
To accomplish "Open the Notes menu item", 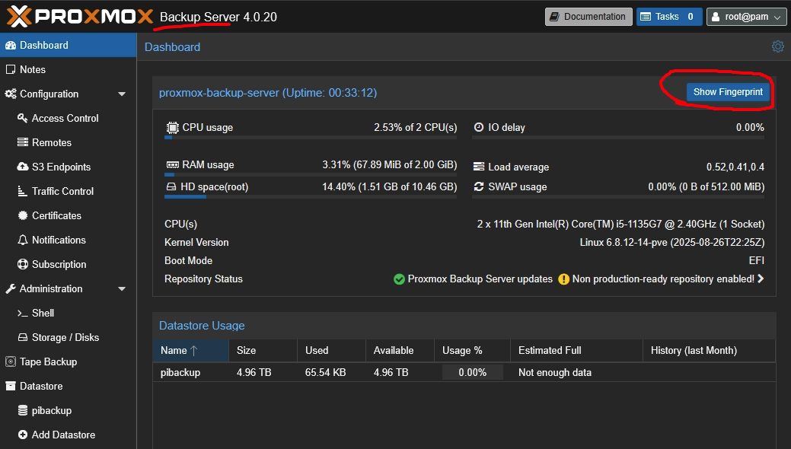I will [33, 69].
